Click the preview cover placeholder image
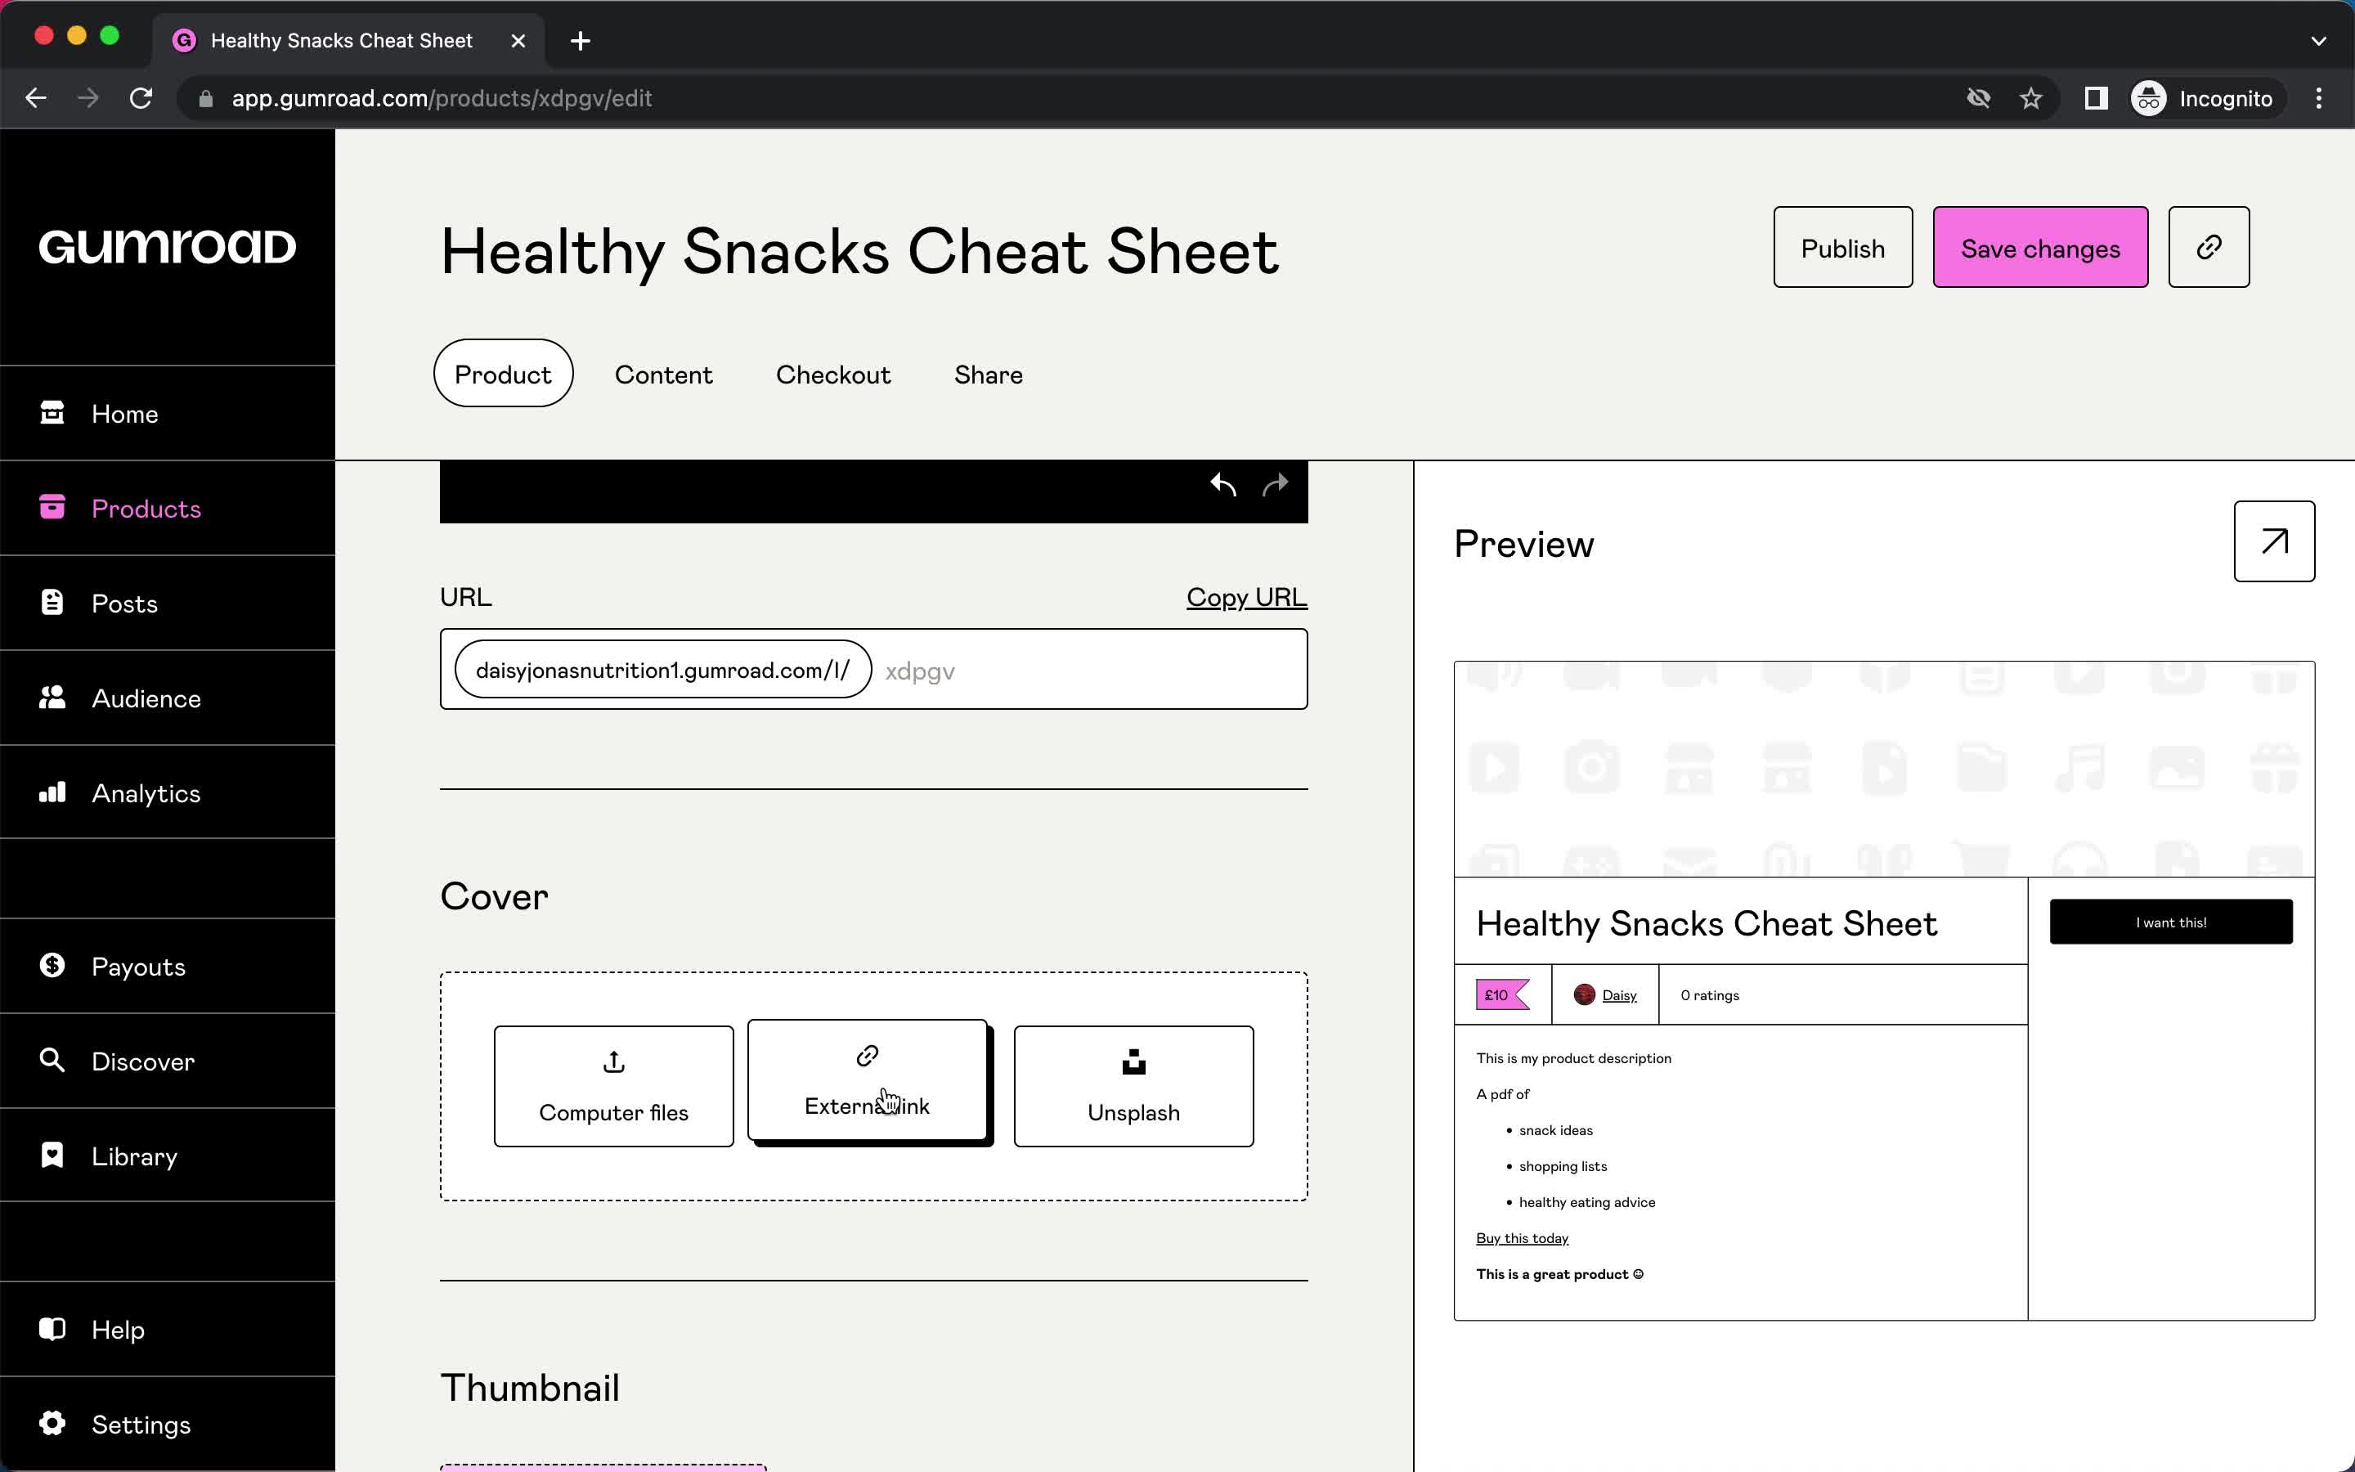 point(1884,769)
